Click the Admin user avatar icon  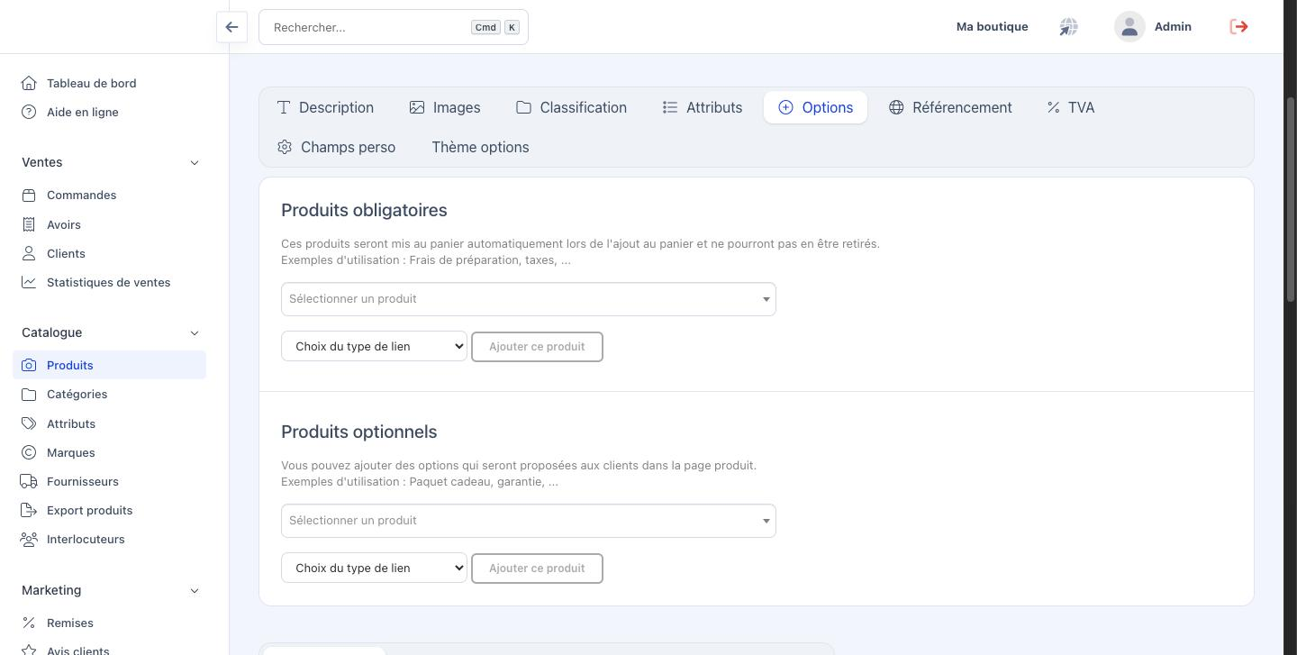pyautogui.click(x=1129, y=27)
